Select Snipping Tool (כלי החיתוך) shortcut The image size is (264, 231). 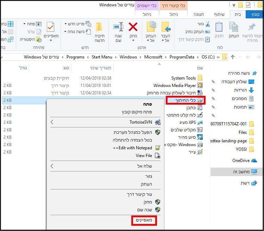(189, 100)
